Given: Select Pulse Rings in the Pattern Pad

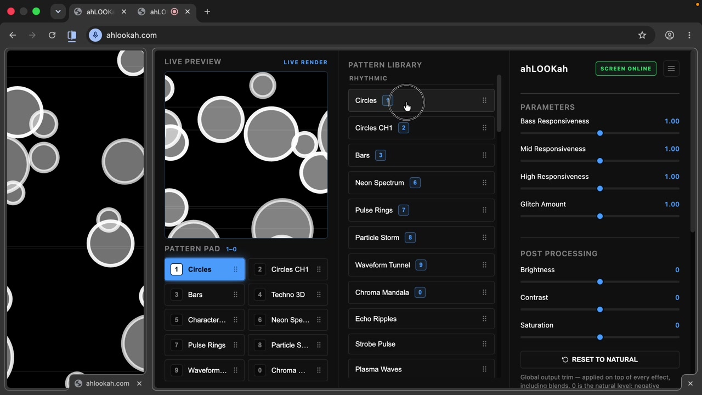Looking at the screenshot, I should pyautogui.click(x=204, y=345).
